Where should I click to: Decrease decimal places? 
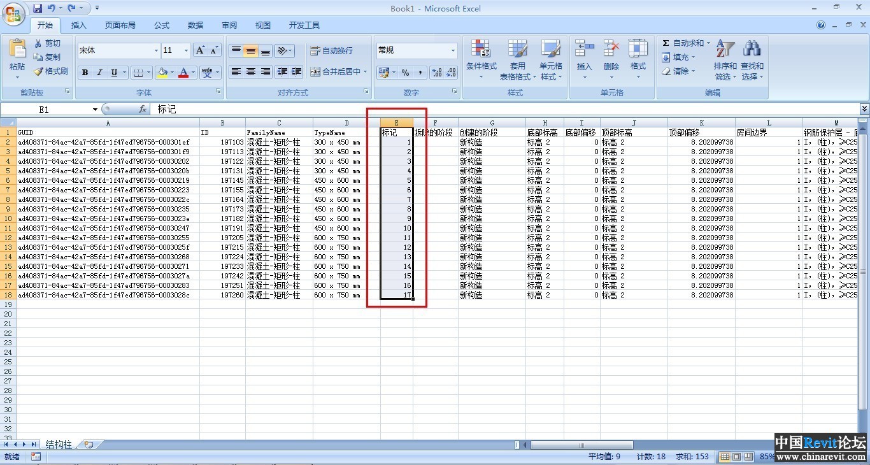[451, 73]
